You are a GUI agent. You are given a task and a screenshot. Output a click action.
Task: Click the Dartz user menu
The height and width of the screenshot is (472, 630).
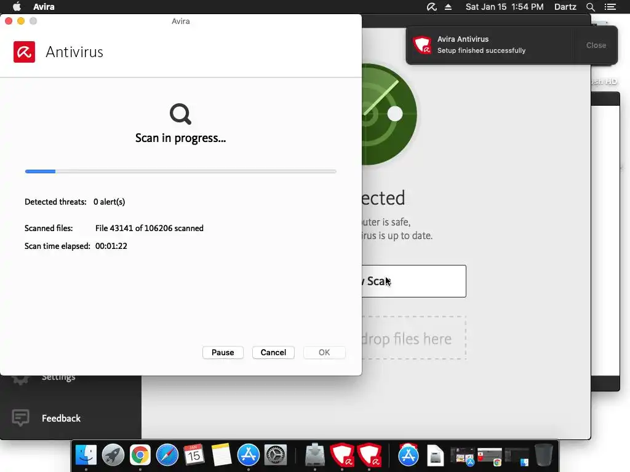565,7
